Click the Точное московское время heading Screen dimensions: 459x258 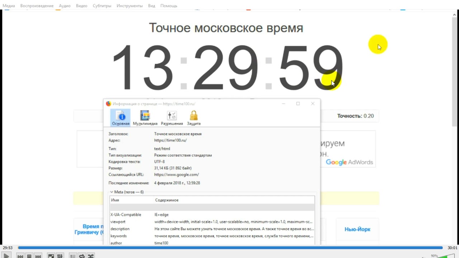226,28
